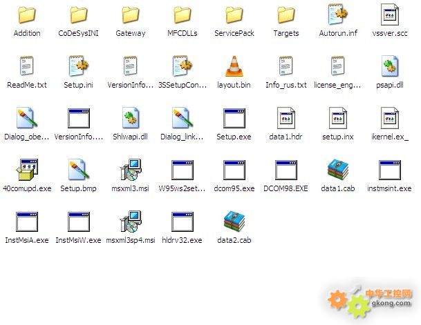Open the MFCDLLs folder icon
Viewport: 421px width, 325px height.
point(183,14)
